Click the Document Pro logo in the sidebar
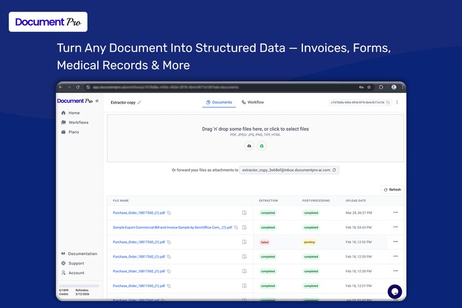 click(75, 101)
